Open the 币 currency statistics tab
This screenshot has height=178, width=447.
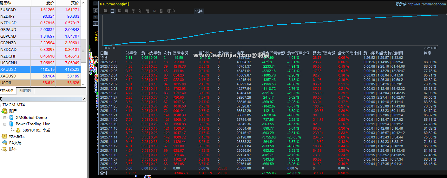pyautogui.click(x=147, y=11)
